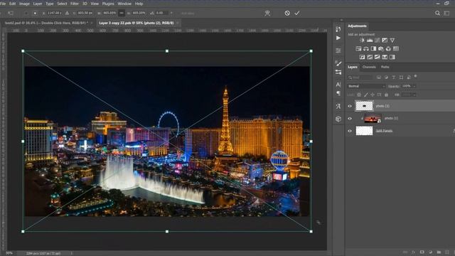Open the layer blend mode dropdown
455x256 pixels.
tap(367, 86)
